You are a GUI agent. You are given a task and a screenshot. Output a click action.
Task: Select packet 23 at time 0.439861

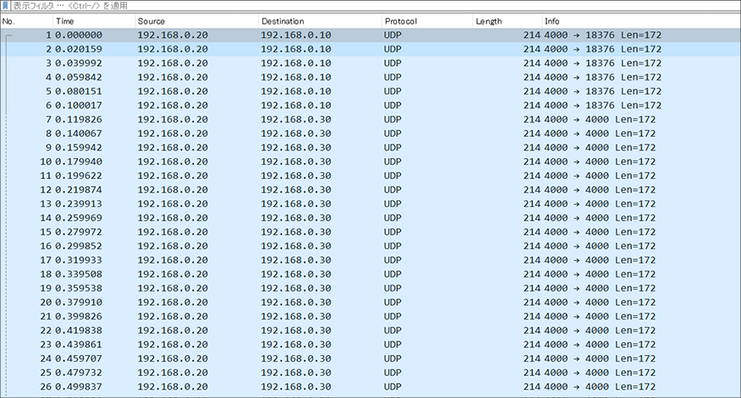tap(370, 345)
